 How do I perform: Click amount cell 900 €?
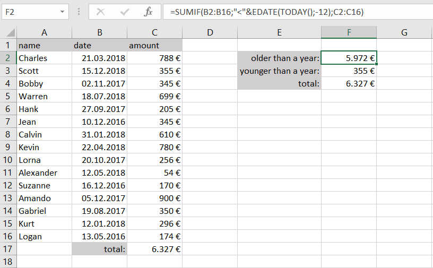click(x=154, y=198)
